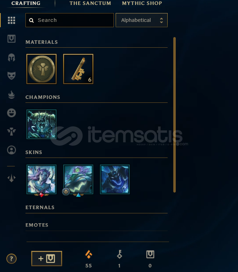The image size is (238, 272).
Task: Select the champion shard thumbnail
Action: pos(41,124)
